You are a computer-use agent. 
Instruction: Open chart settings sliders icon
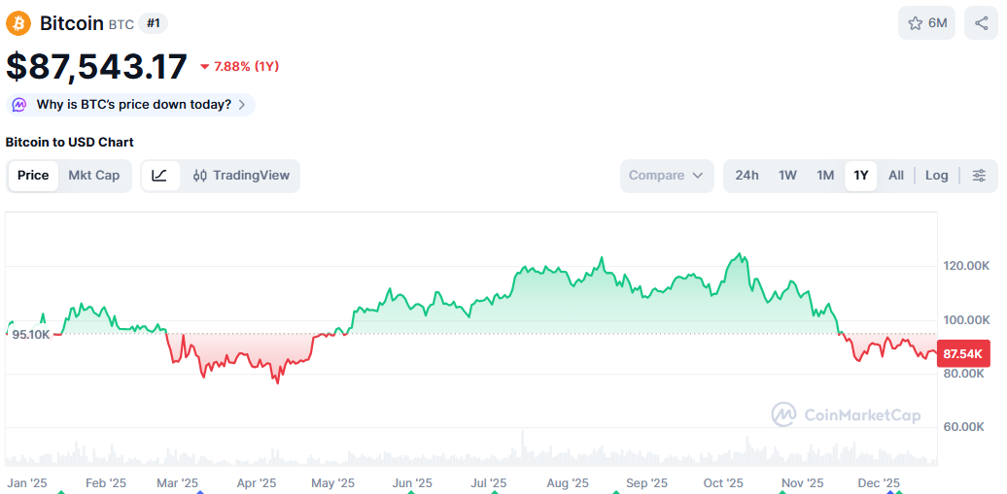979,176
